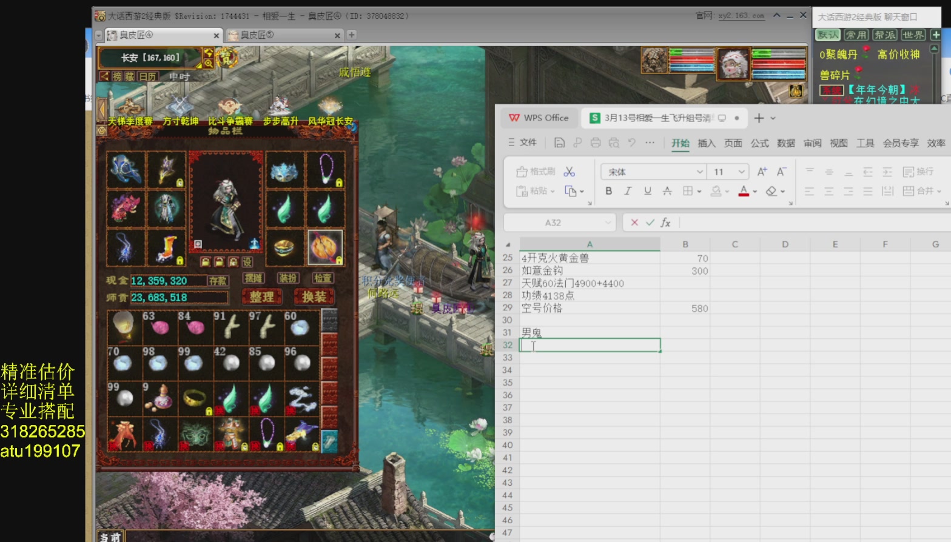951x542 pixels.
Task: Click the Cut scissors icon
Action: point(569,172)
